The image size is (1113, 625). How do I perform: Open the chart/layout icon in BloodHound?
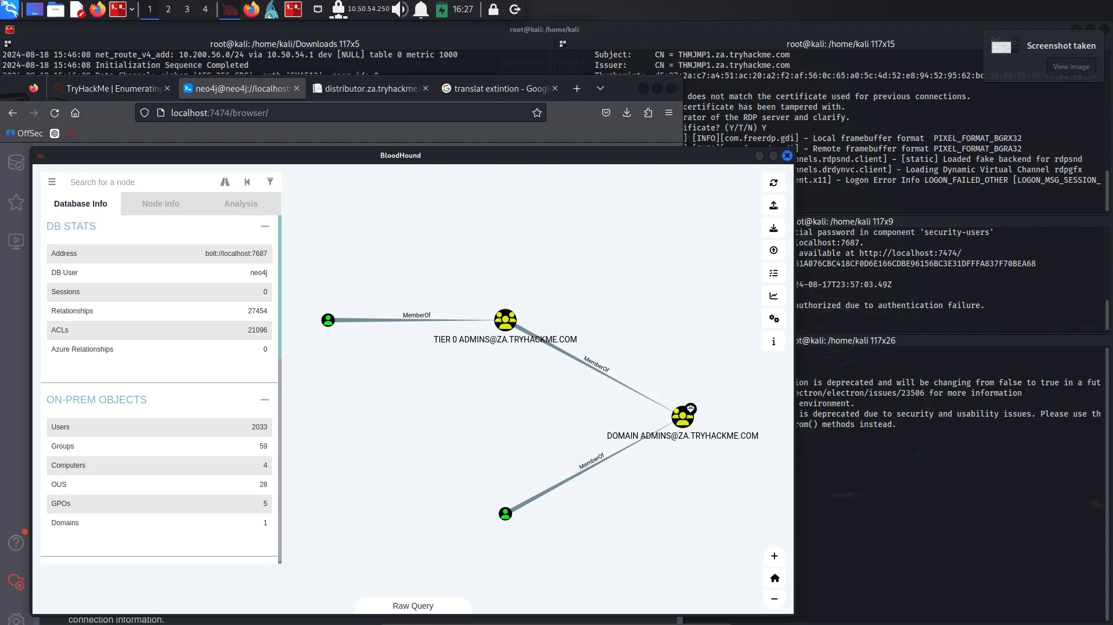[x=773, y=296]
